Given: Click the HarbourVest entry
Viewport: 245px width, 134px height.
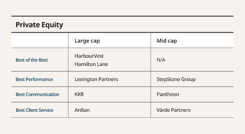Looking at the screenshot, I should [89, 56].
